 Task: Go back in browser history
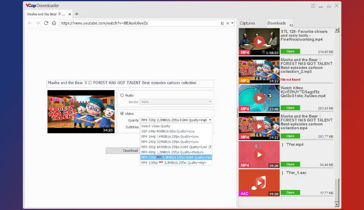pos(30,23)
